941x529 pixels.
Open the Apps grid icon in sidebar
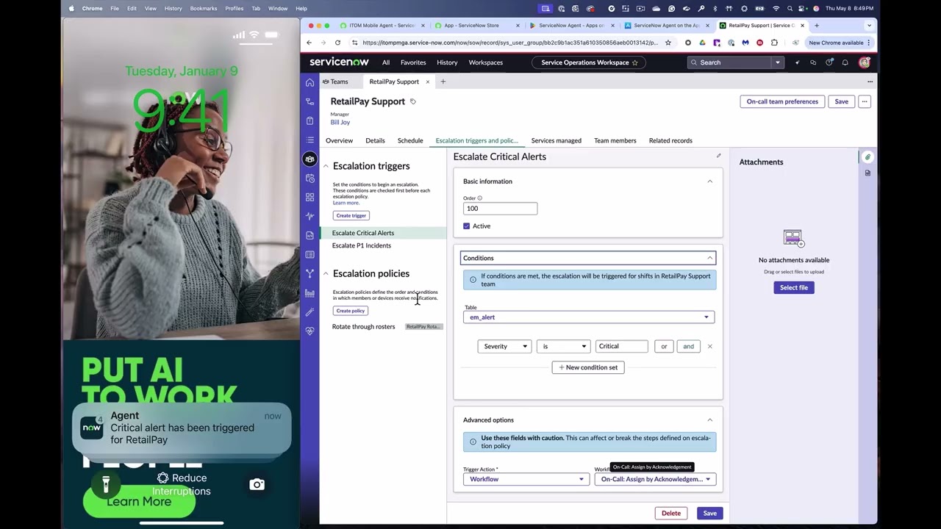310,197
